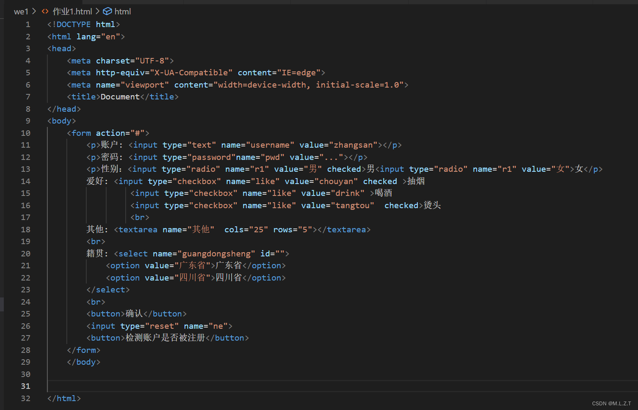
Task: Click '其他:' label on line 18
Action: pyautogui.click(x=97, y=230)
